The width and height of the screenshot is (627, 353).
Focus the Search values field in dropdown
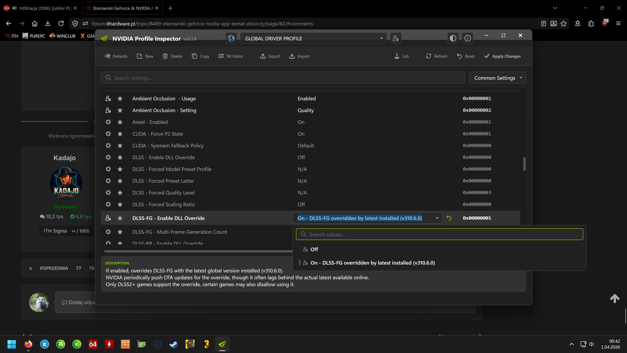[439, 234]
